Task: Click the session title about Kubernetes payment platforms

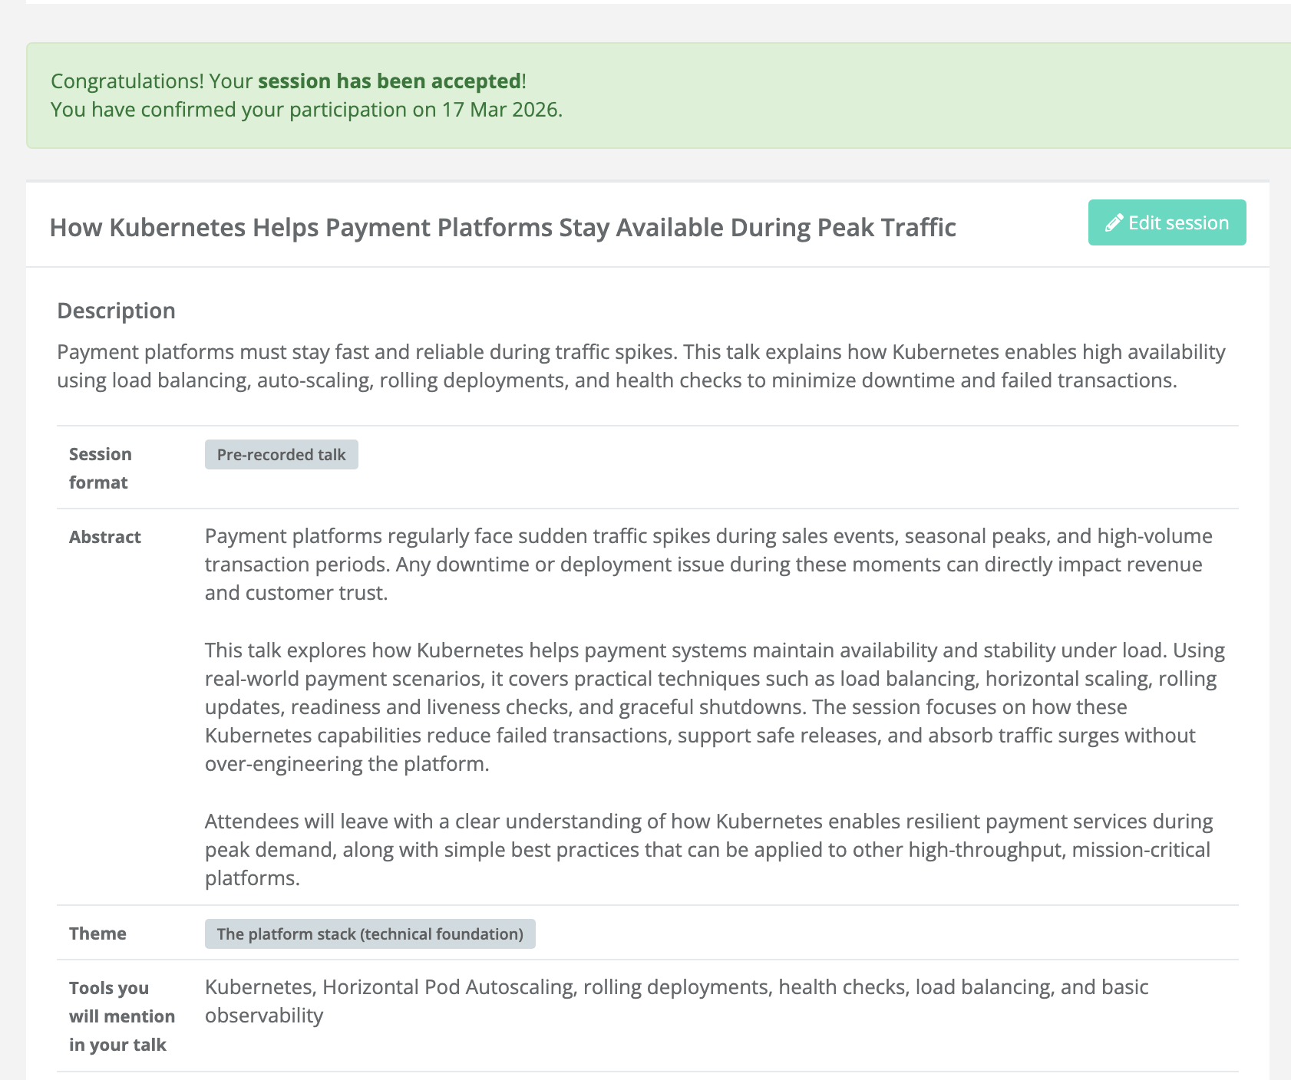Action: click(x=503, y=227)
